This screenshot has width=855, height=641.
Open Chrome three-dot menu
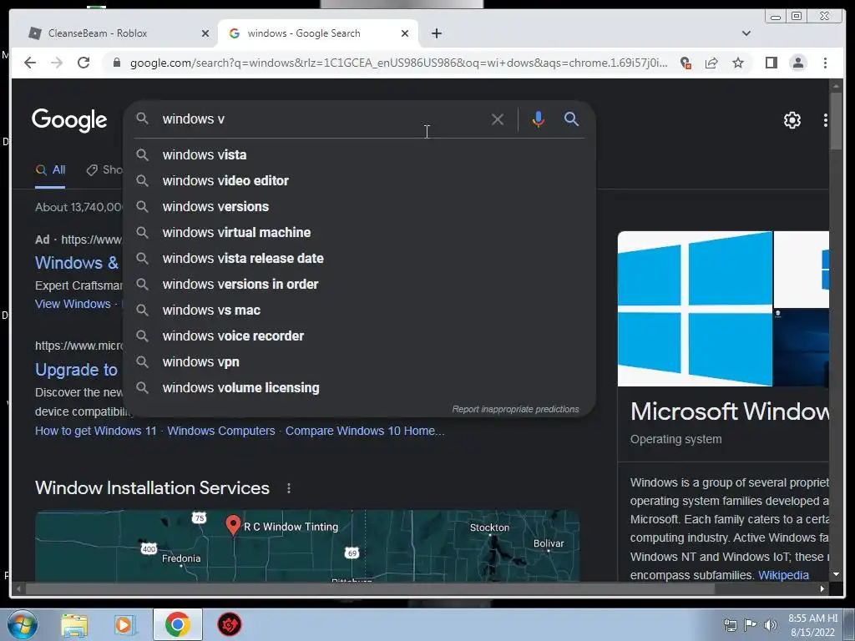click(x=825, y=63)
